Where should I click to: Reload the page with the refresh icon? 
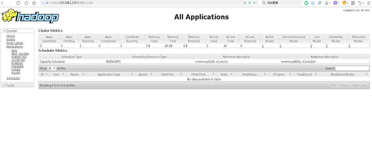pos(18,3)
